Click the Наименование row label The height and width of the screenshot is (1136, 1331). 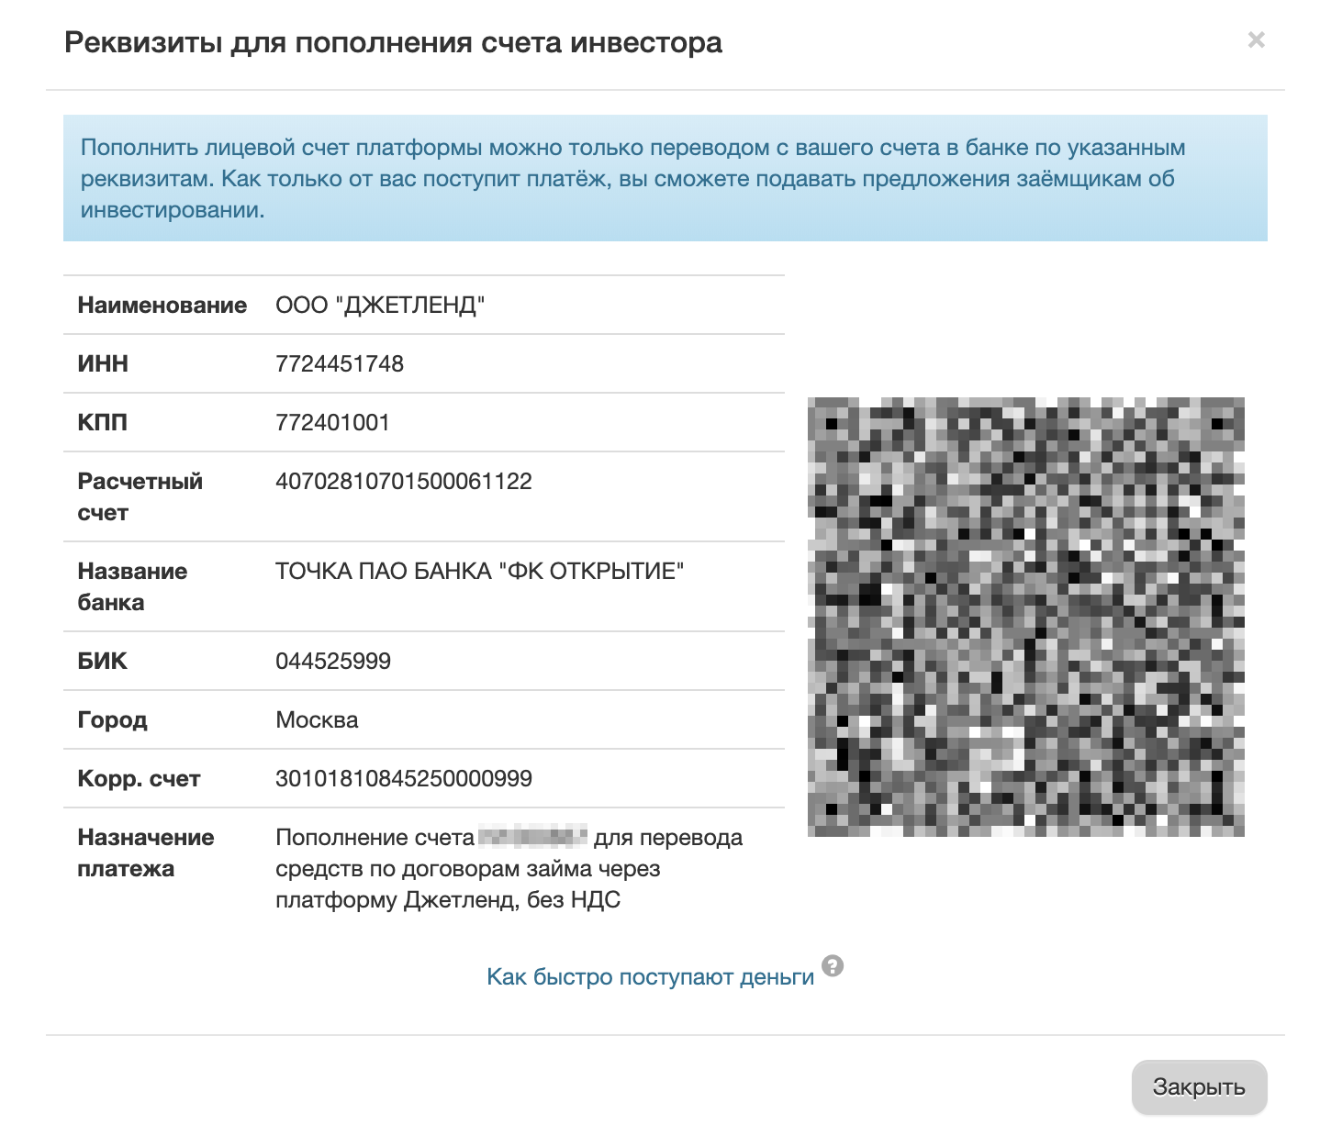point(162,305)
